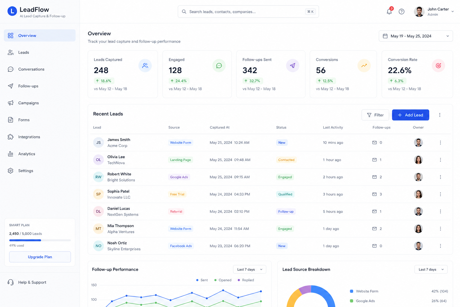This screenshot has height=307, width=460.
Task: Click the Captured At column header
Action: (220, 127)
